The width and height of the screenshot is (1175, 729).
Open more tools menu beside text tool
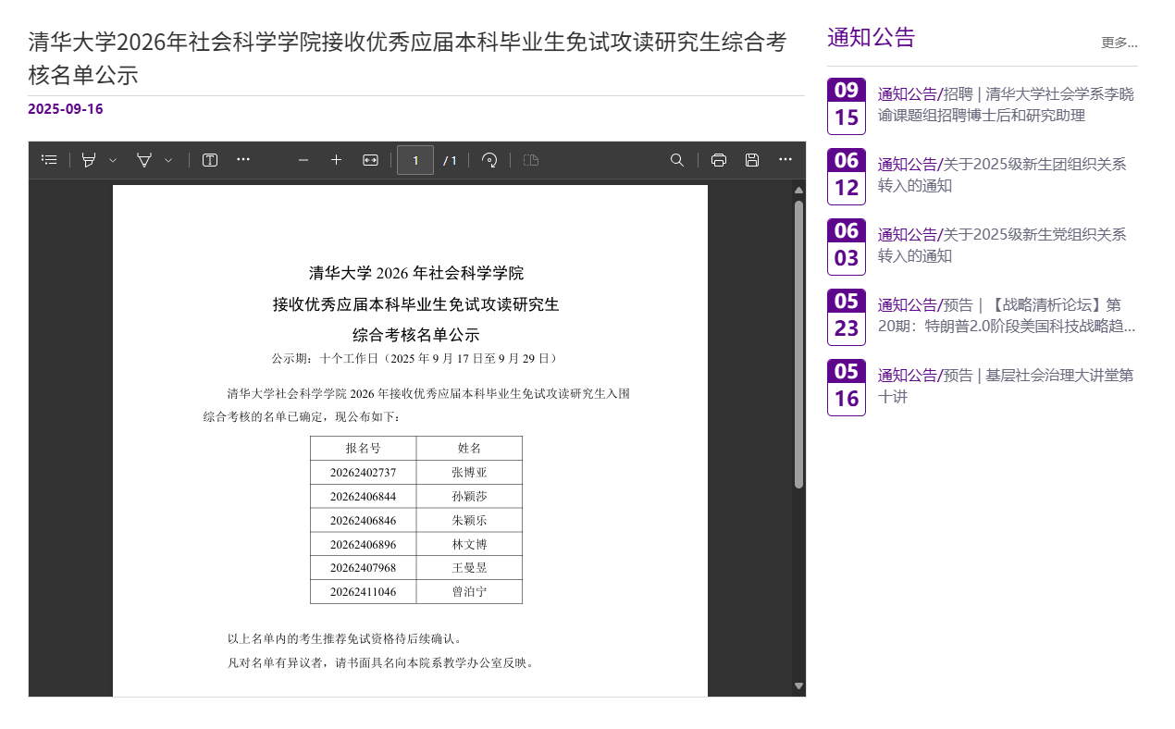(243, 160)
